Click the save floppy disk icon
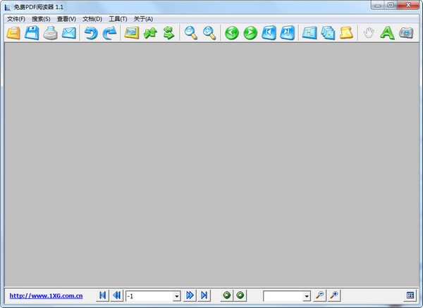Viewport: 423px width, 308px height. [x=32, y=32]
